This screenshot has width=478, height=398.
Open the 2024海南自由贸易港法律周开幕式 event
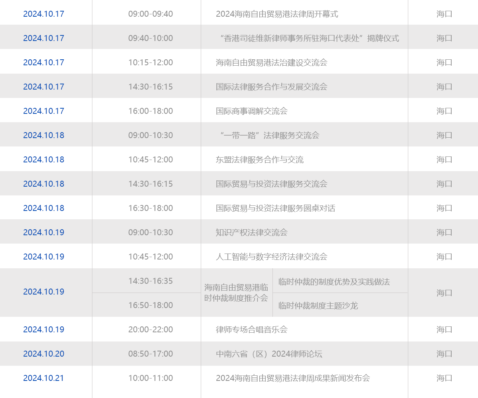[277, 14]
